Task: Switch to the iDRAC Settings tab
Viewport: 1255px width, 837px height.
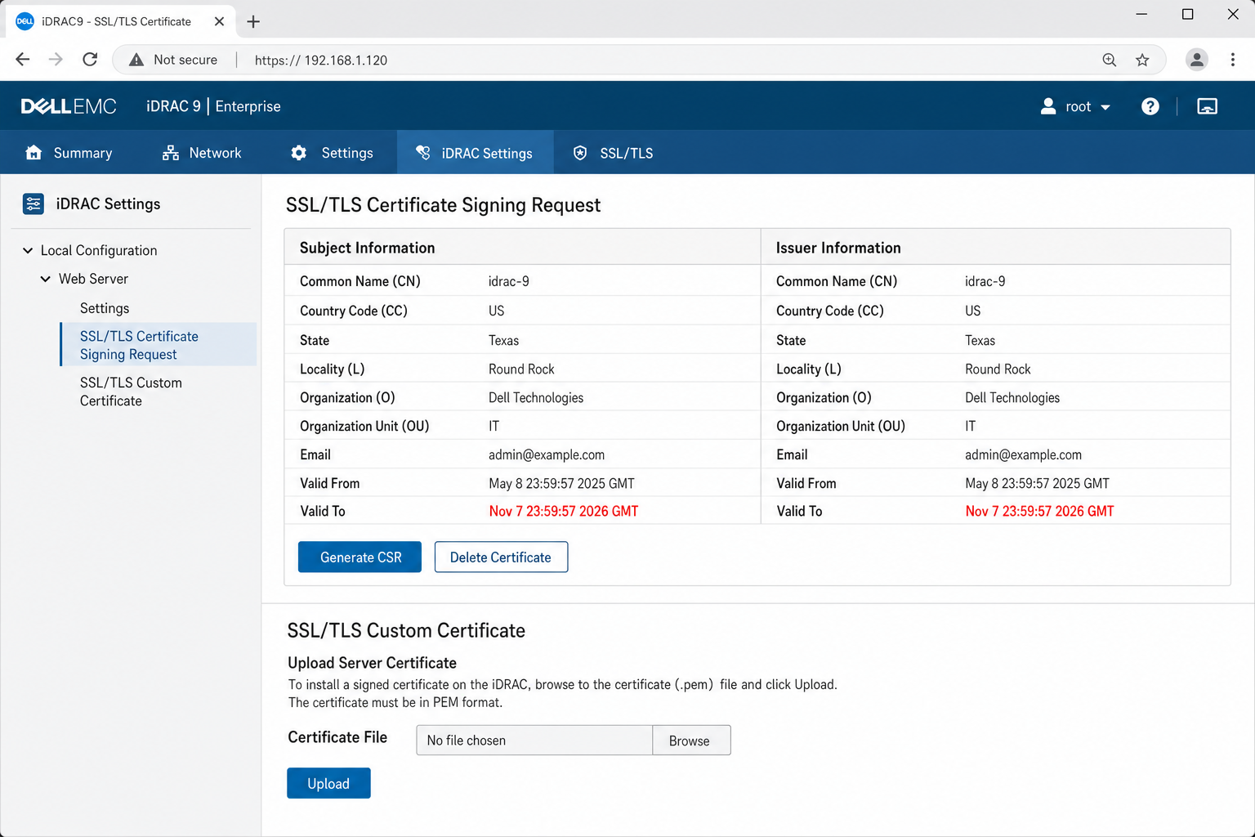Action: click(475, 153)
